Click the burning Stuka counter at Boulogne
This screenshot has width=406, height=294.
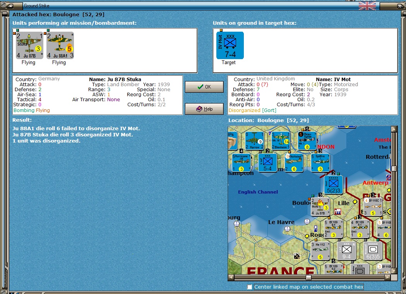pyautogui.click(x=320, y=207)
